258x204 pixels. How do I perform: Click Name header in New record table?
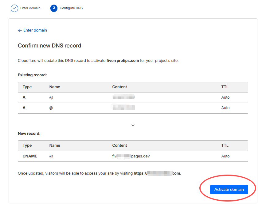[x=55, y=145]
